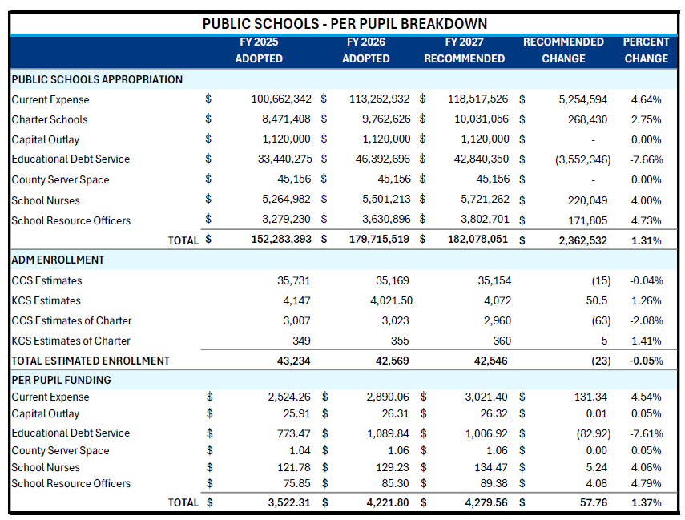This screenshot has height=520, width=685.
Task: Select the enrollment value 35,154
Action: tap(494, 280)
